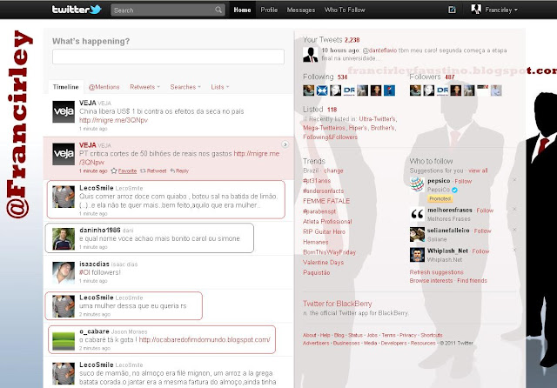The width and height of the screenshot is (557, 388).
Task: Click inside the What's happening tweet box
Action: 168,57
